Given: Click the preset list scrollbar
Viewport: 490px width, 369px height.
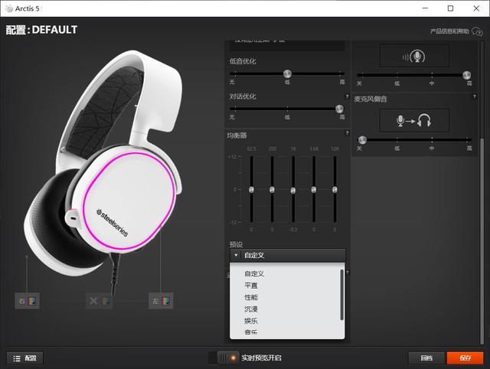Looking at the screenshot, I should (x=342, y=295).
